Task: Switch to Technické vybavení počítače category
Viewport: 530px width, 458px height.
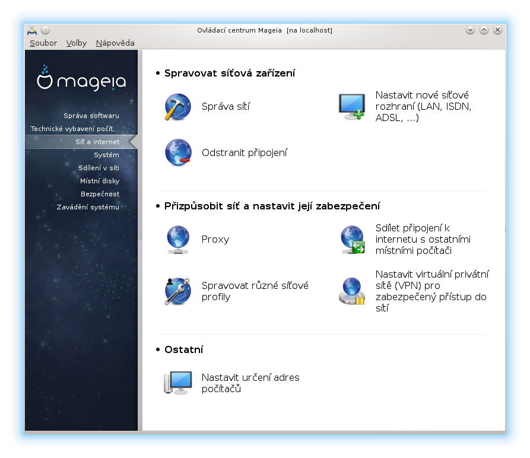Action: point(75,129)
